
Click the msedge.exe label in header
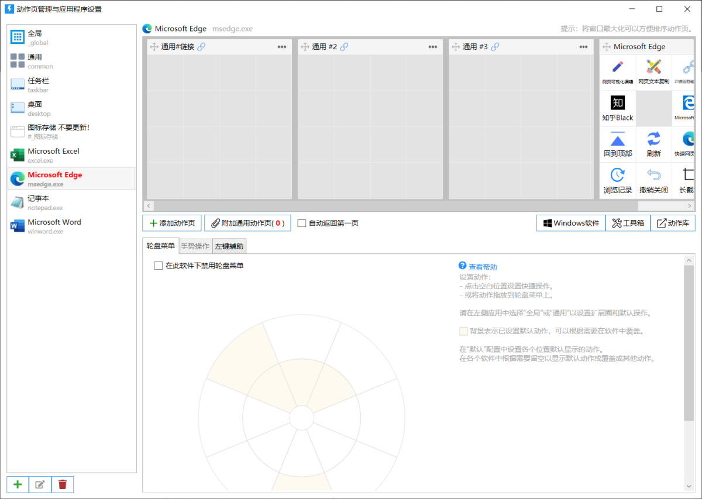pos(233,29)
